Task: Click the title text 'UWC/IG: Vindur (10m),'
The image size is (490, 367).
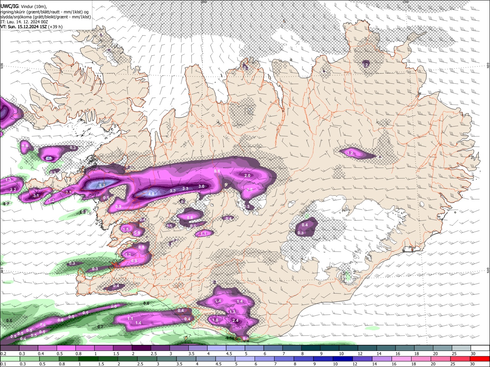Action: pos(23,6)
